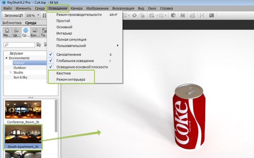
Task: Choose the Интерьер lighting preset
Action: pos(85,33)
